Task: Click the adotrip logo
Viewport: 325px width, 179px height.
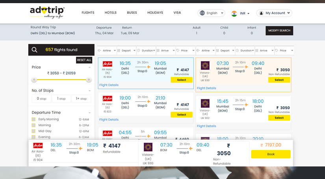Action: 47,13
